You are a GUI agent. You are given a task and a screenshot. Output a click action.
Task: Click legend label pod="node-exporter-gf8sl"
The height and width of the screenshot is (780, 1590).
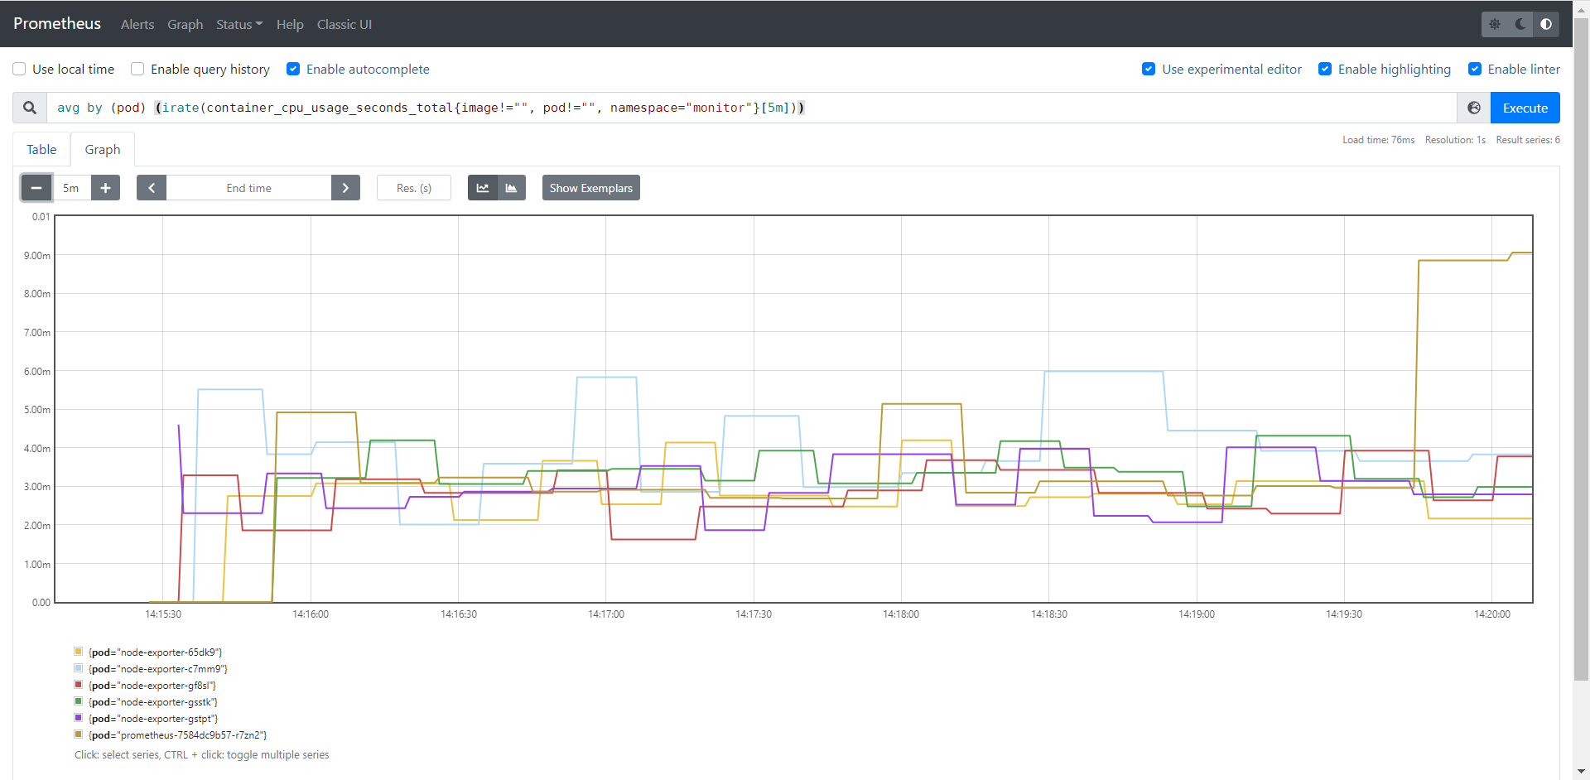(x=152, y=686)
